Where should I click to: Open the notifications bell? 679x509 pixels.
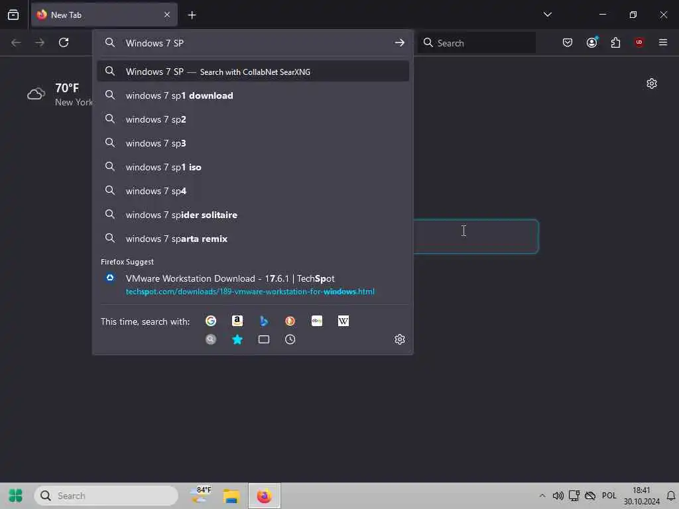(671, 496)
